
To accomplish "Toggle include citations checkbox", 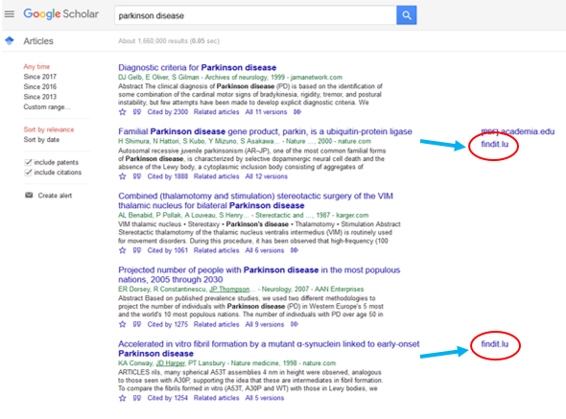I will (28, 173).
